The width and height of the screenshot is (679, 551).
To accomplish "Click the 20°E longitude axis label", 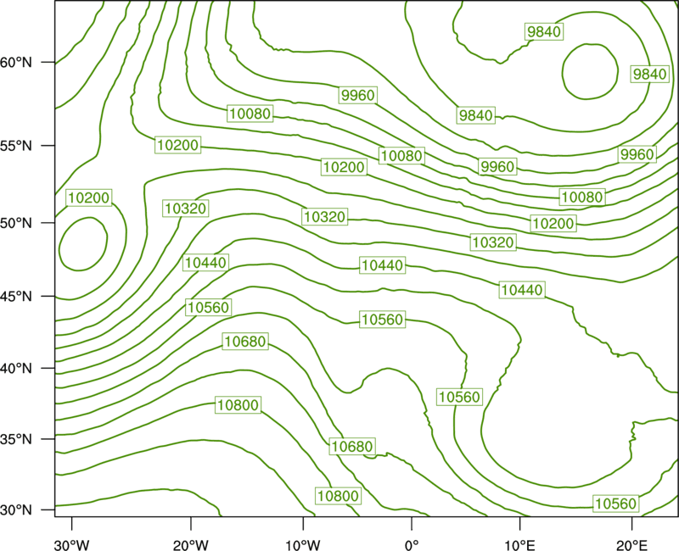I will click(631, 545).
